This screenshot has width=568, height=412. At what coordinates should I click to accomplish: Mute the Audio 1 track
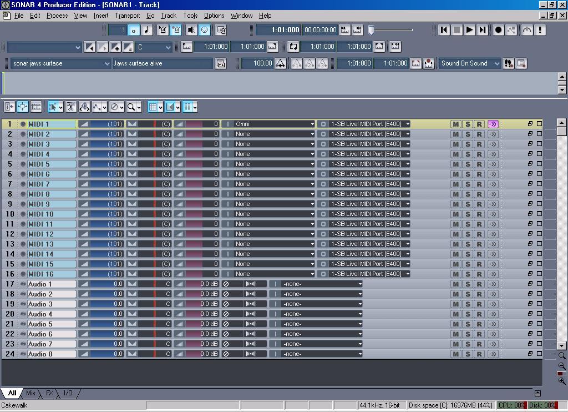pyautogui.click(x=456, y=284)
